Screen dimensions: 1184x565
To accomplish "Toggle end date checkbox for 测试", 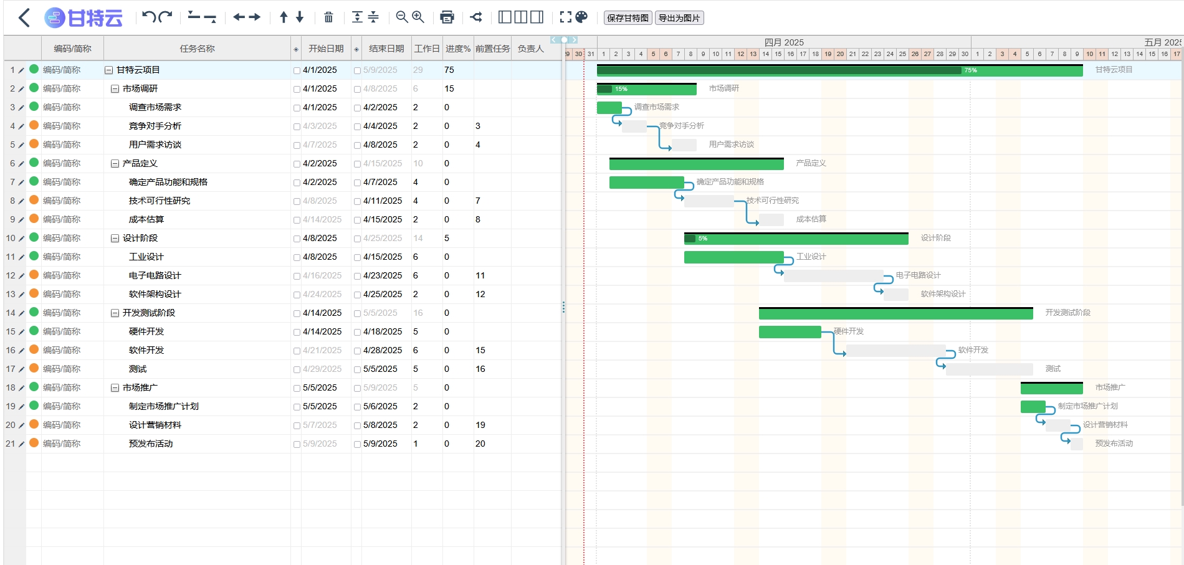I will [357, 370].
